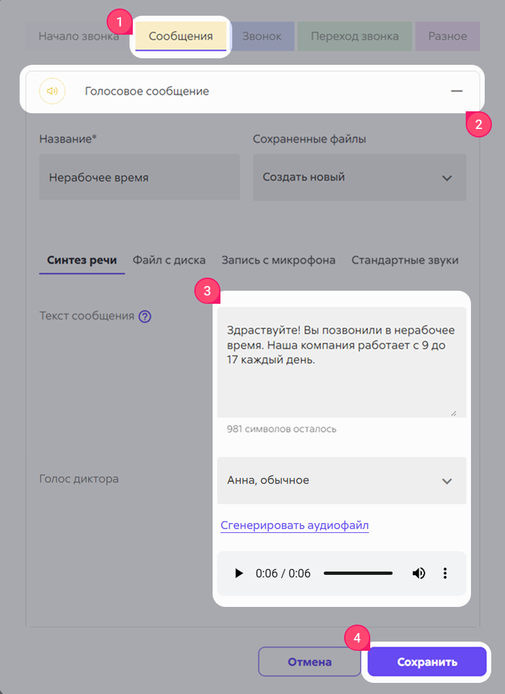Image resolution: width=505 pixels, height=694 pixels.
Task: Click the textarea corner grip handle
Action: pos(453,413)
